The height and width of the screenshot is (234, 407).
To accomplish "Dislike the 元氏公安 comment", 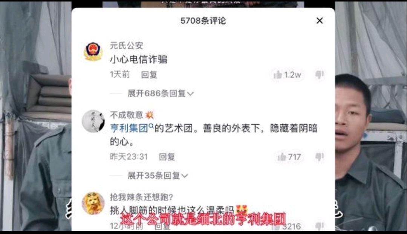I will tap(319, 75).
